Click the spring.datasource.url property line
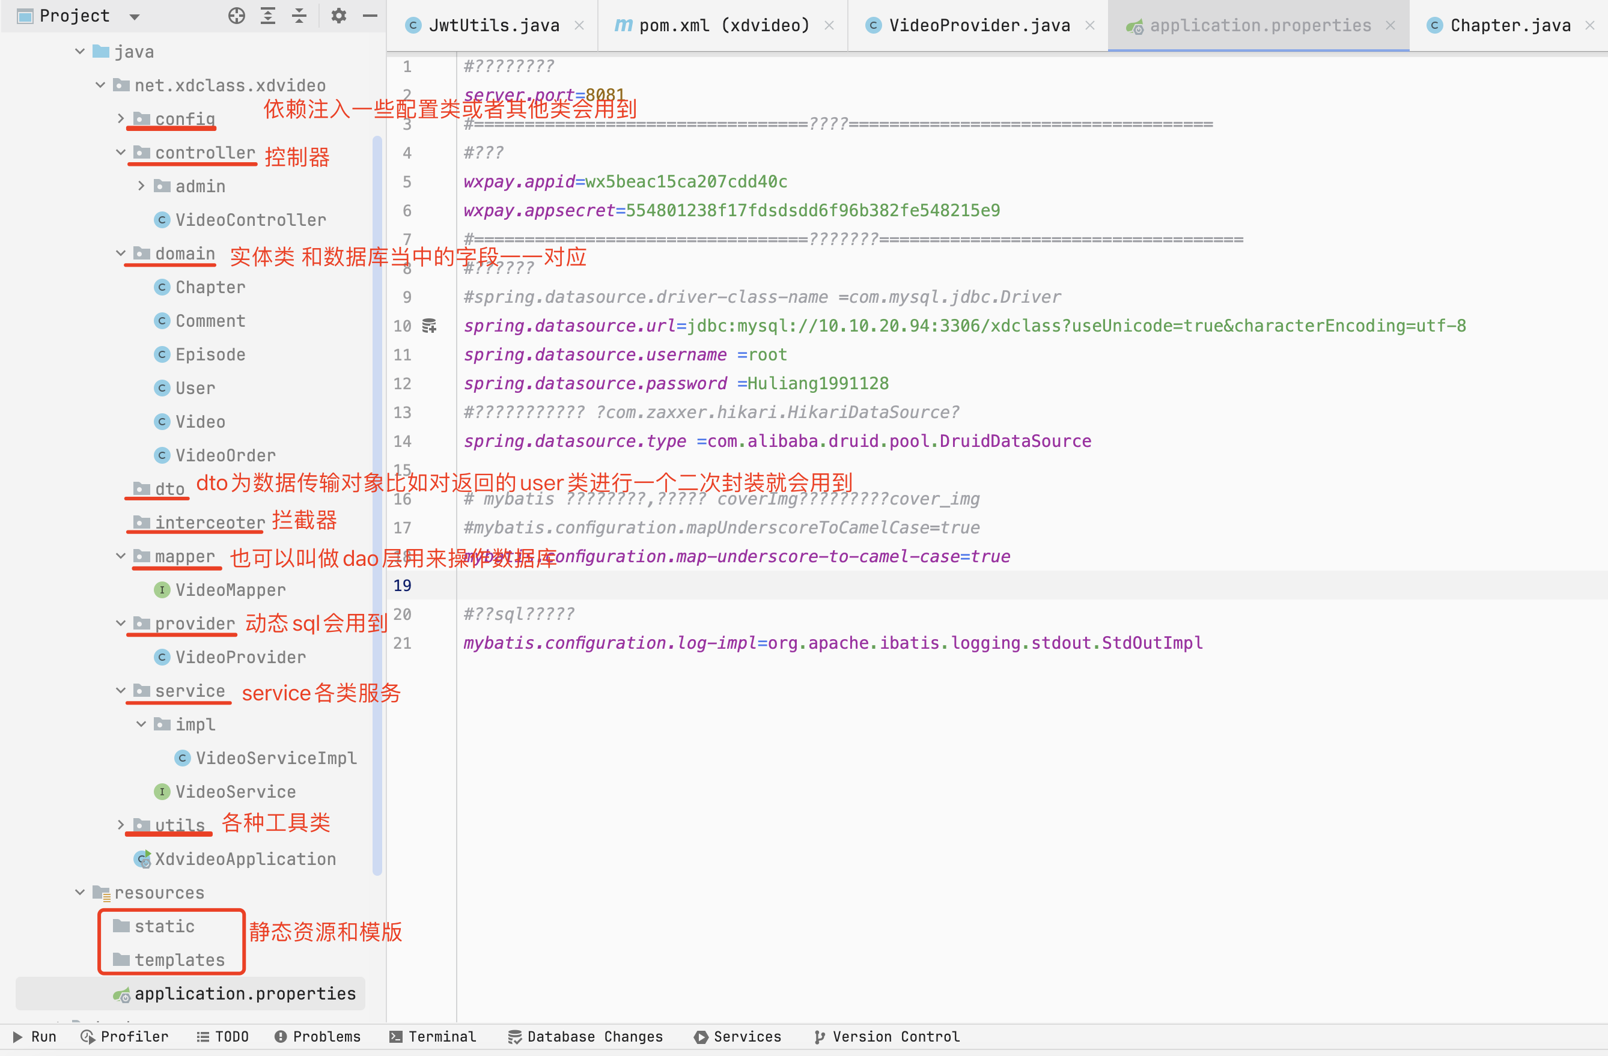 pyautogui.click(x=964, y=326)
